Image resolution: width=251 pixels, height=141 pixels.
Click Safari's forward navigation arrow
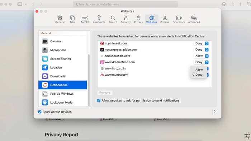(x=41, y=4)
